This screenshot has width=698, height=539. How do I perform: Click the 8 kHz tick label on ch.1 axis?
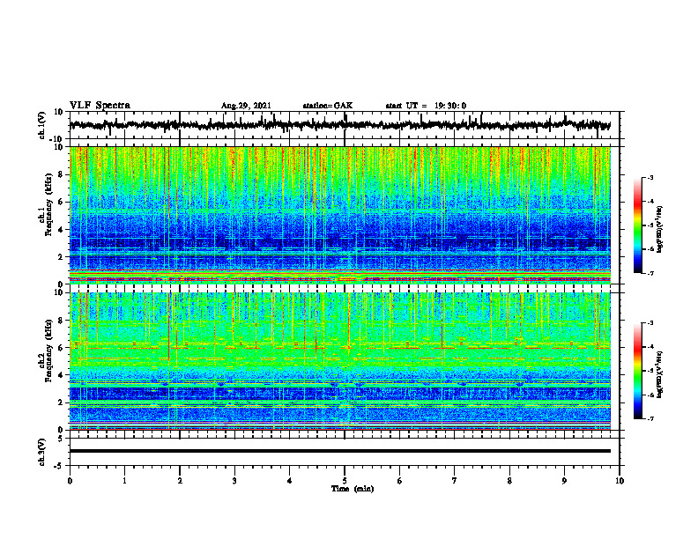click(x=61, y=174)
